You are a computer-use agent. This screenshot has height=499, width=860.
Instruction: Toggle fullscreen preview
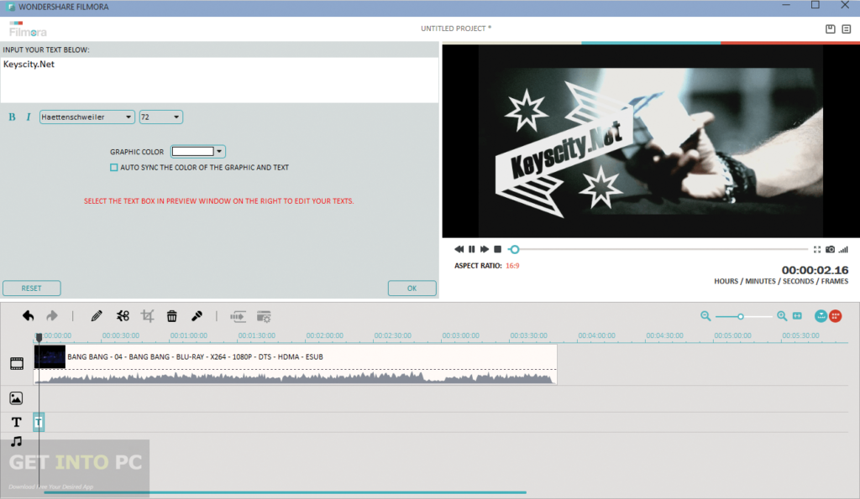pos(816,249)
